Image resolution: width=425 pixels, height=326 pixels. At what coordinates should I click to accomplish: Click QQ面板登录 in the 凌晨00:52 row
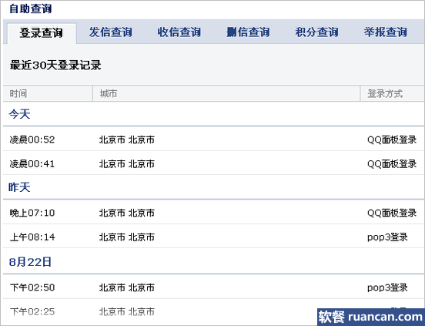(x=392, y=139)
